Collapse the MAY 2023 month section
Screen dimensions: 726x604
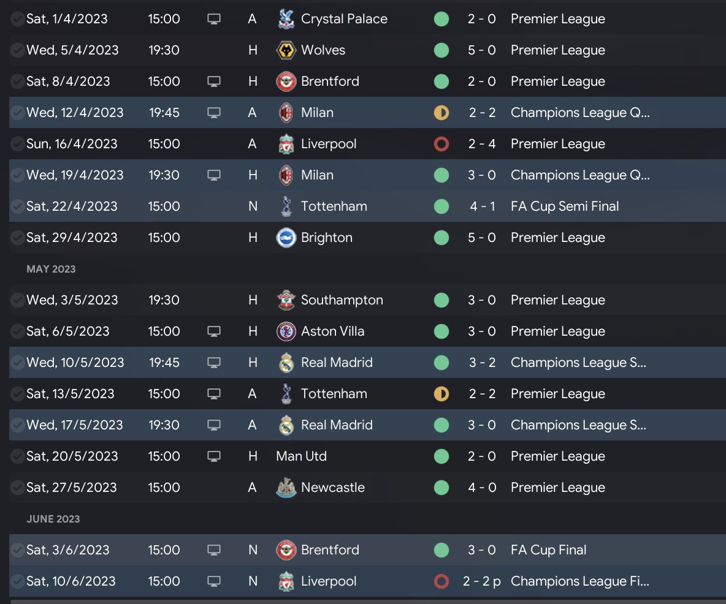click(51, 269)
